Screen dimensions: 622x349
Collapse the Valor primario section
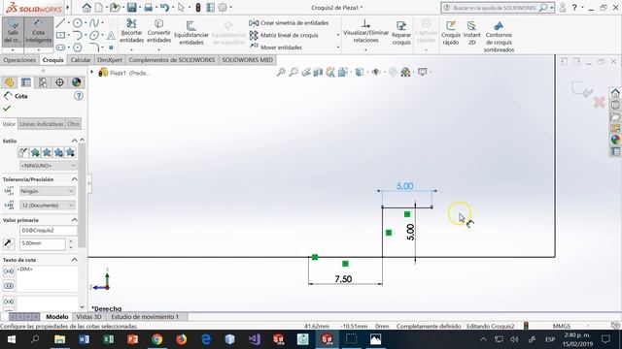[x=74, y=220]
